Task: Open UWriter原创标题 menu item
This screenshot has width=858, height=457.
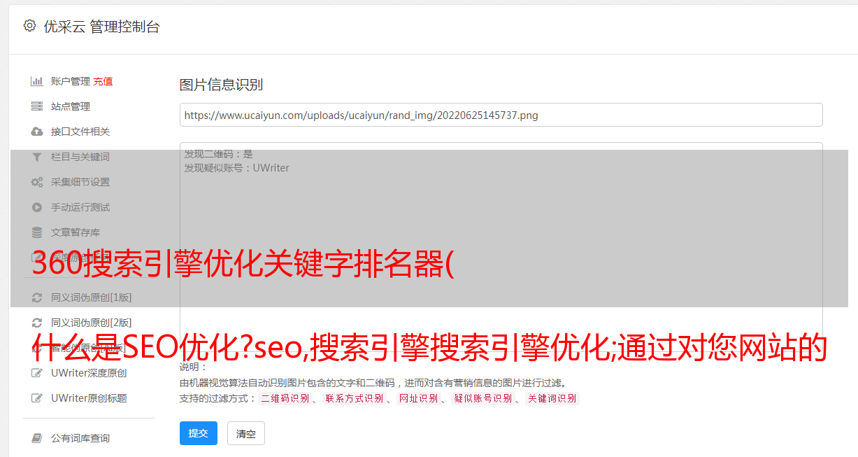Action: (x=89, y=398)
